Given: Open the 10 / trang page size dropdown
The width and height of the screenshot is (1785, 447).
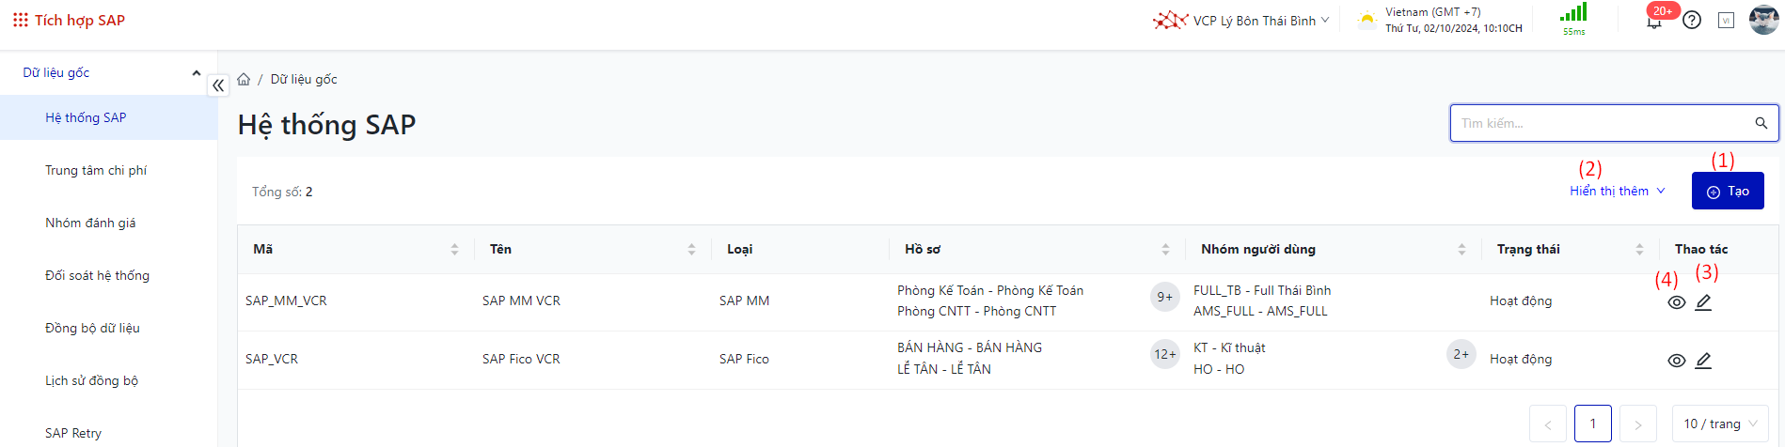Looking at the screenshot, I should (1719, 424).
